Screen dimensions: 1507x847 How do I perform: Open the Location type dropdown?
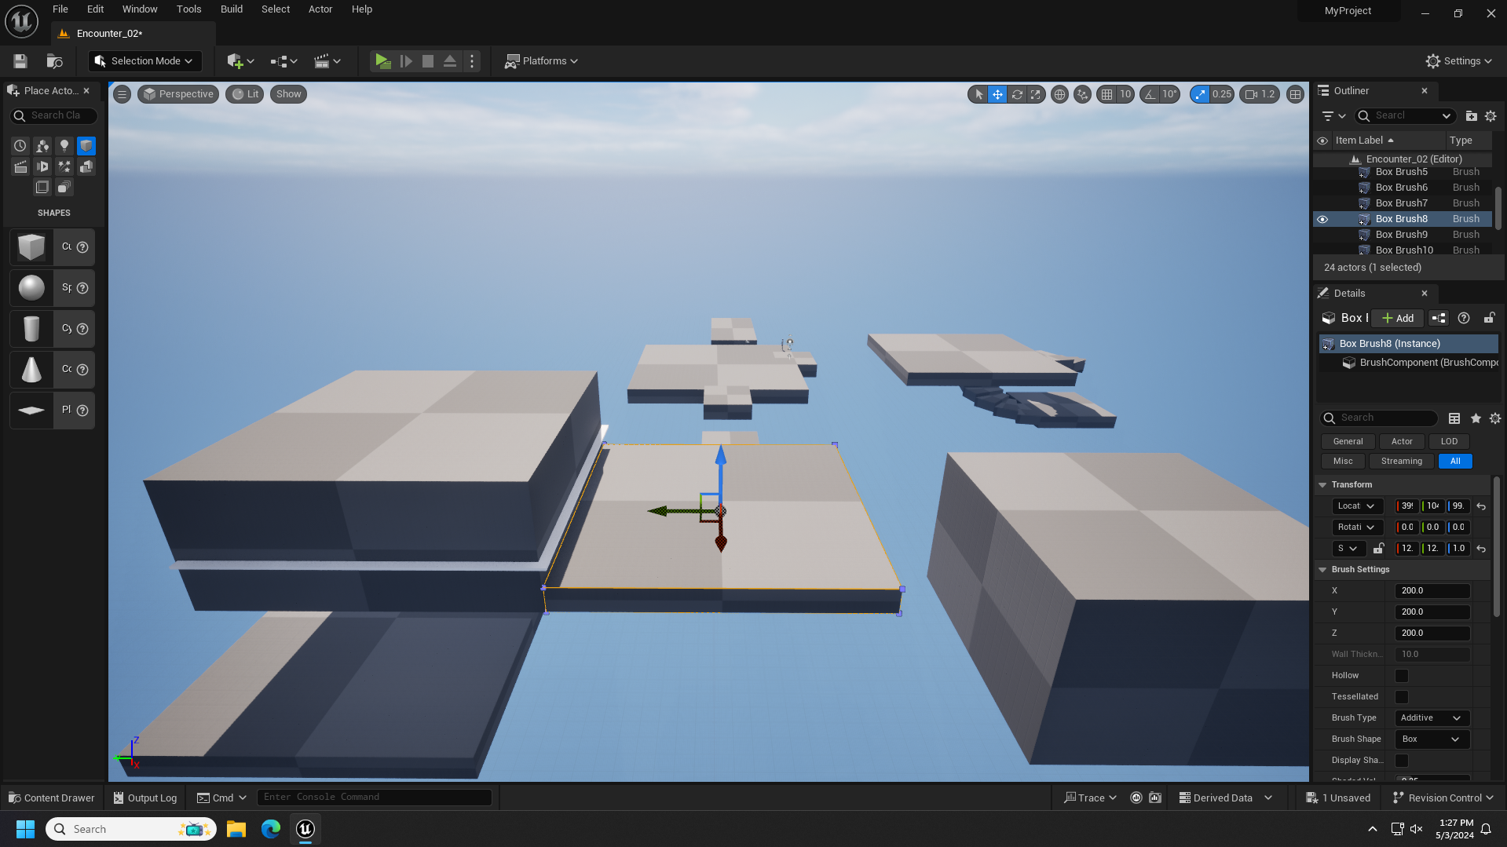pyautogui.click(x=1357, y=506)
